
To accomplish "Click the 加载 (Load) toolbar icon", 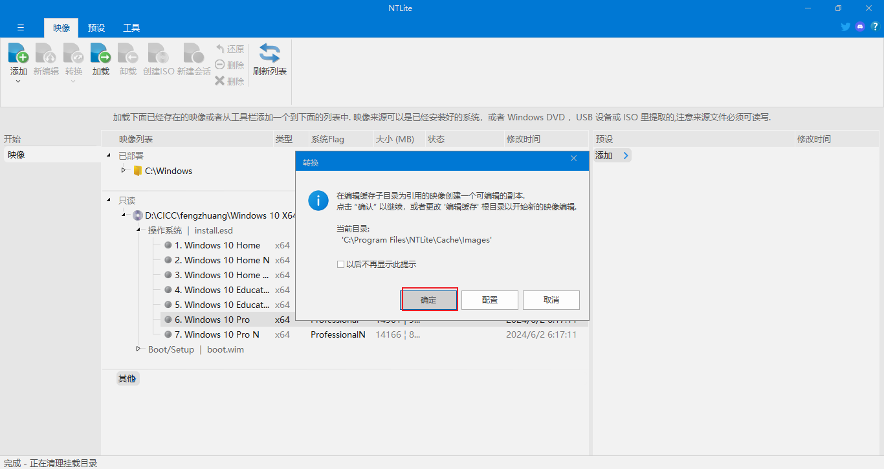I will click(x=100, y=53).
